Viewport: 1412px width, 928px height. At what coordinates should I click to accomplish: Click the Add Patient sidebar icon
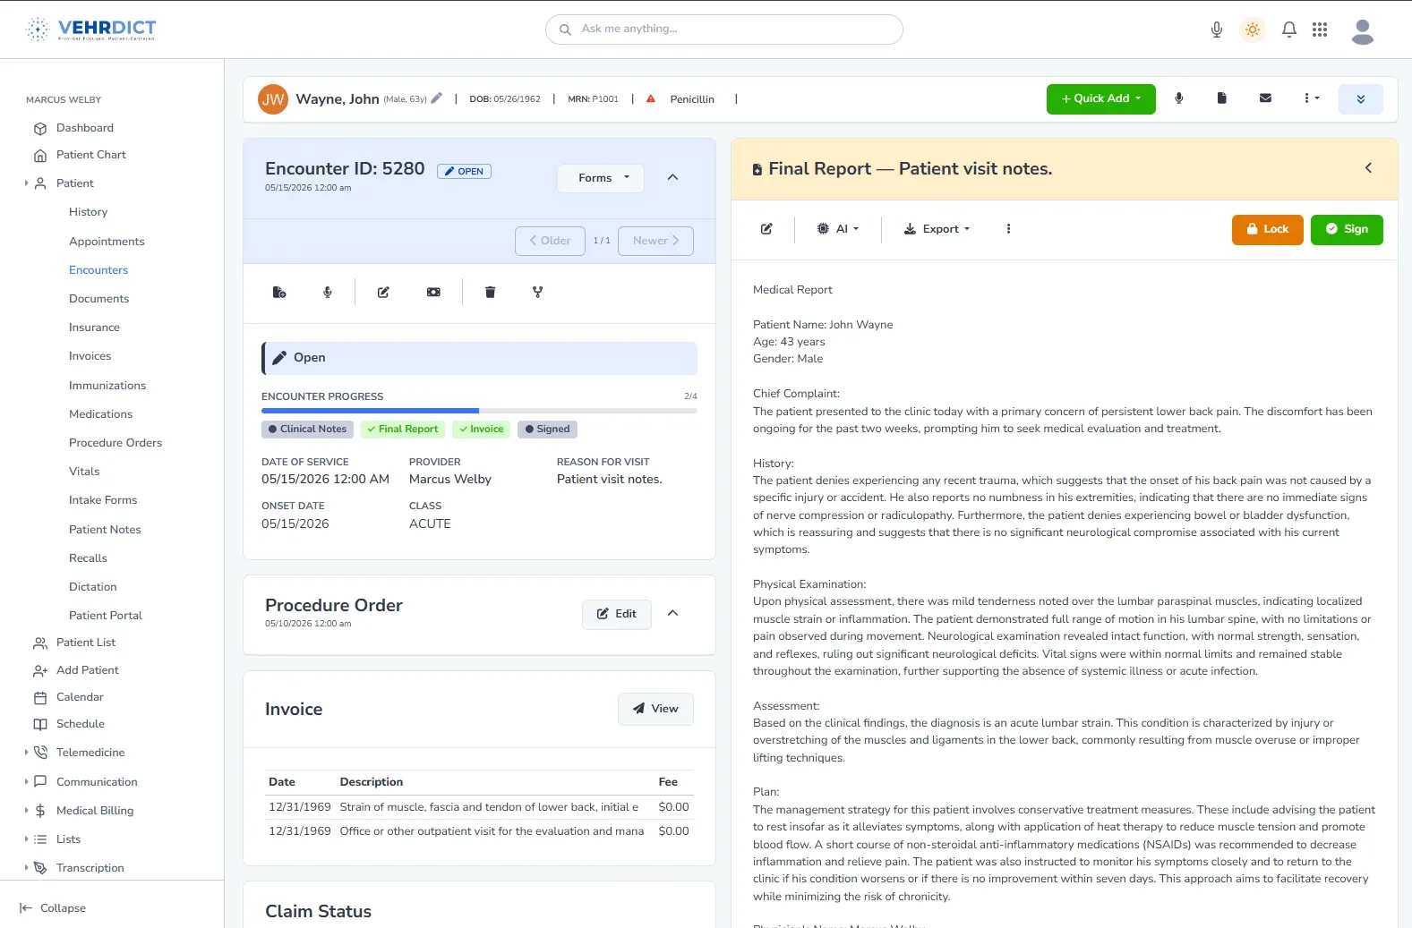40,670
